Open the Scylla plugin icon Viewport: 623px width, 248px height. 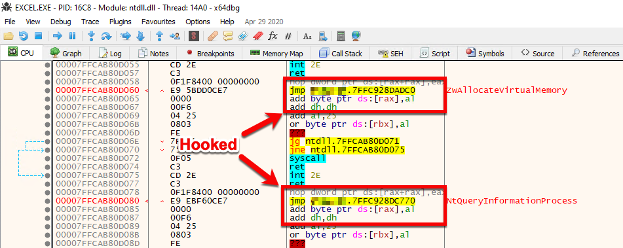(194, 36)
